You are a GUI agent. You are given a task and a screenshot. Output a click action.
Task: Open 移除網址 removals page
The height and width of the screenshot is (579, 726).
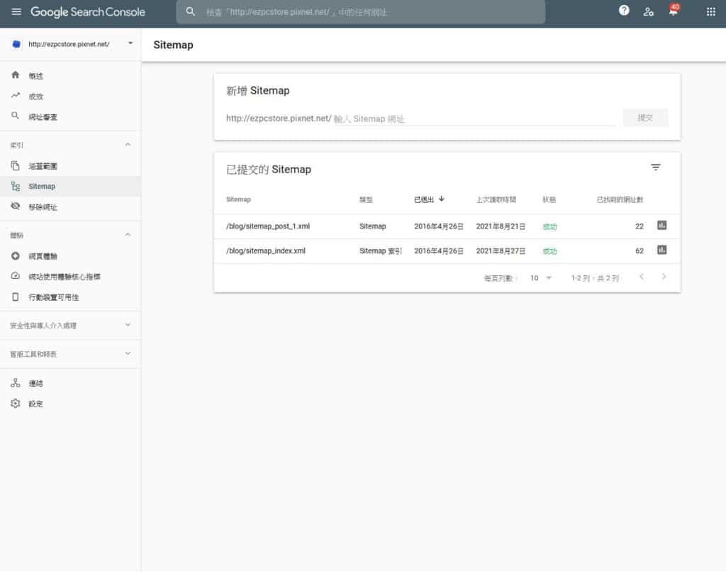[43, 207]
